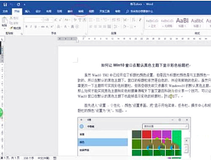Apply the 正文 (Normal) style
211x160 pixels.
click(152, 23)
